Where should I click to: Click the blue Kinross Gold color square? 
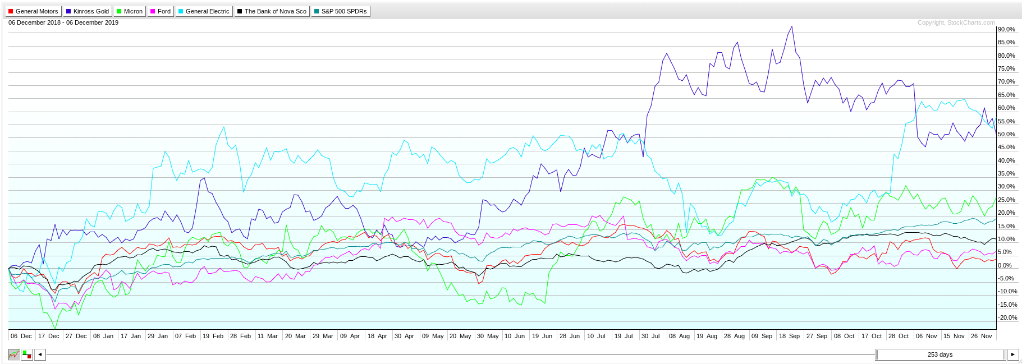[68, 11]
